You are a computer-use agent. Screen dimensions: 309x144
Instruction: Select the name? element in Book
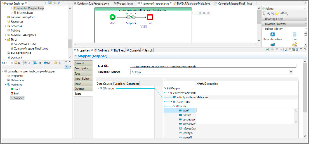(185, 115)
